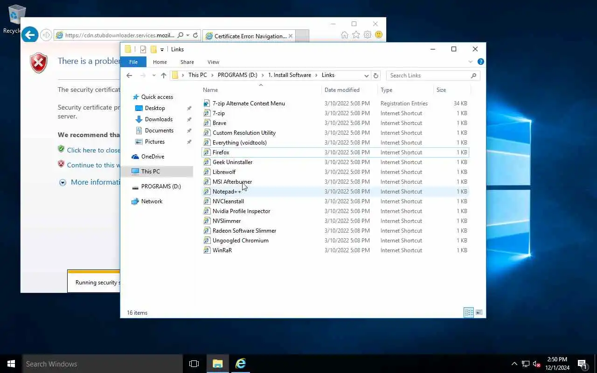This screenshot has height=373, width=597.
Task: Select the Nvidia Profile Inspector file name
Action: (241, 211)
